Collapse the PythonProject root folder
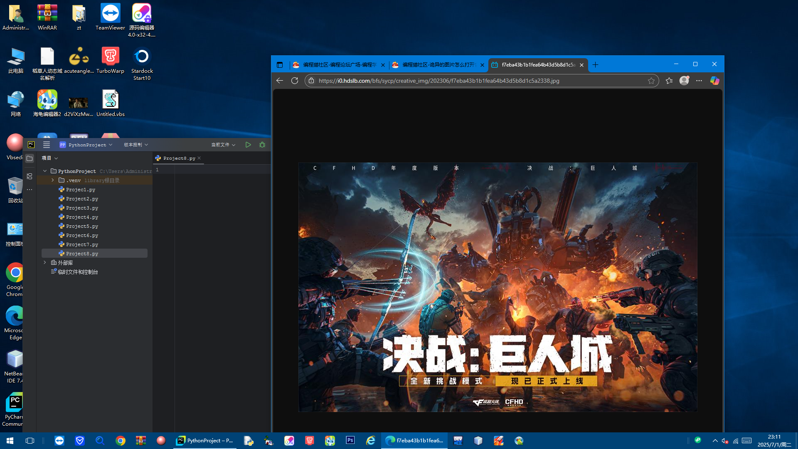798x449 pixels. pyautogui.click(x=45, y=171)
